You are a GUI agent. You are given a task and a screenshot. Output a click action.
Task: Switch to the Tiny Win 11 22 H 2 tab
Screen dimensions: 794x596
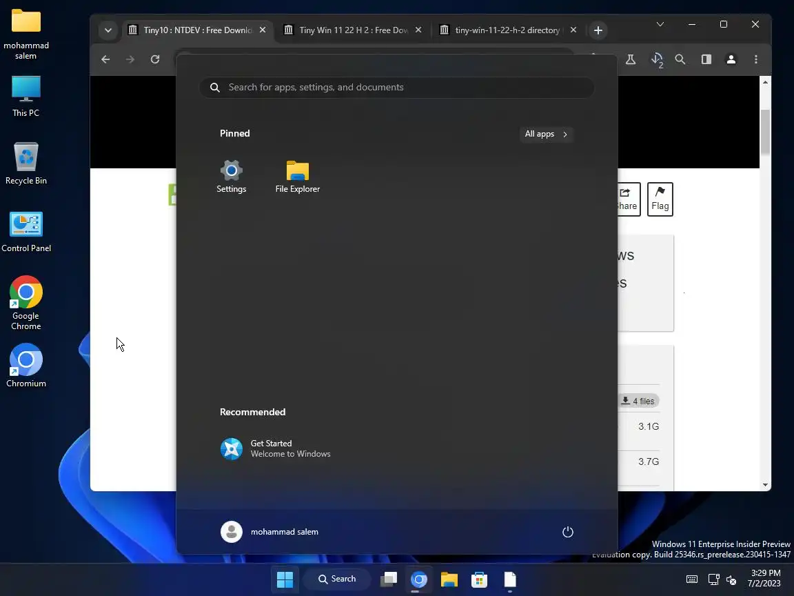click(x=352, y=30)
